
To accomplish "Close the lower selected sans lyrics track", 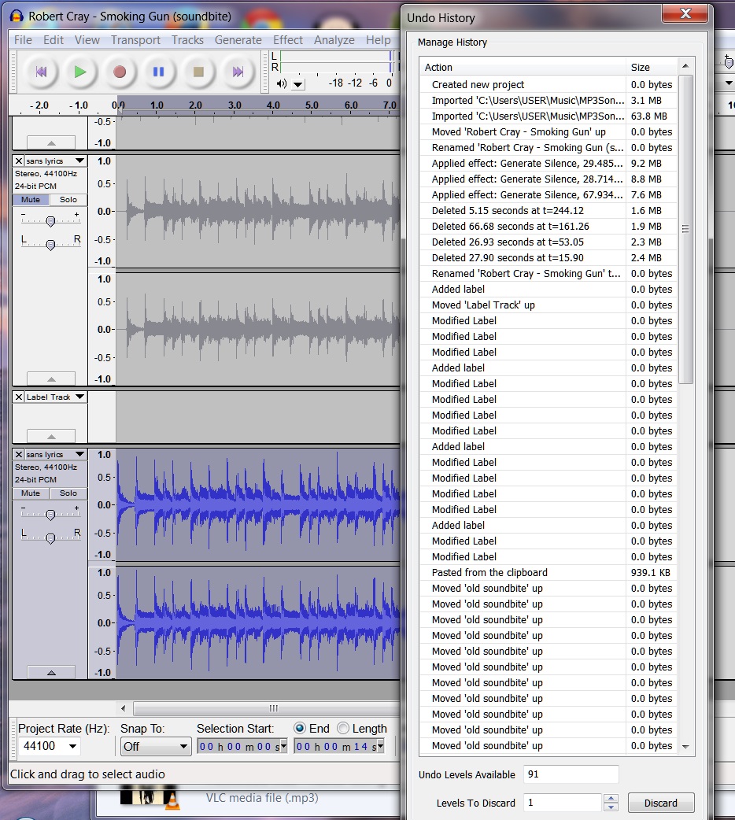I will (19, 454).
